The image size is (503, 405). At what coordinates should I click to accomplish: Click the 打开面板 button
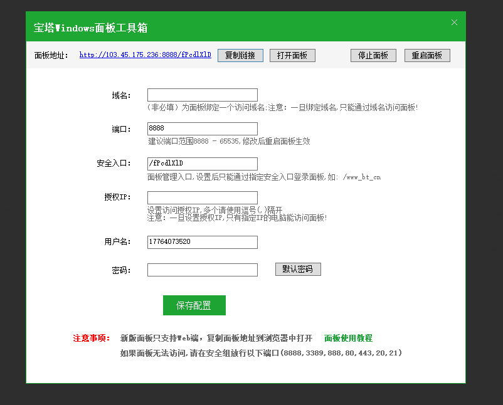coord(292,55)
